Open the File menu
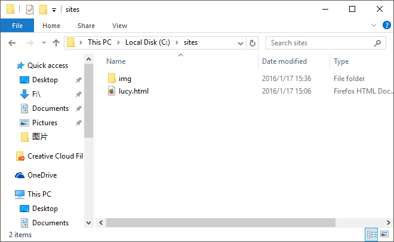 [x=17, y=26]
